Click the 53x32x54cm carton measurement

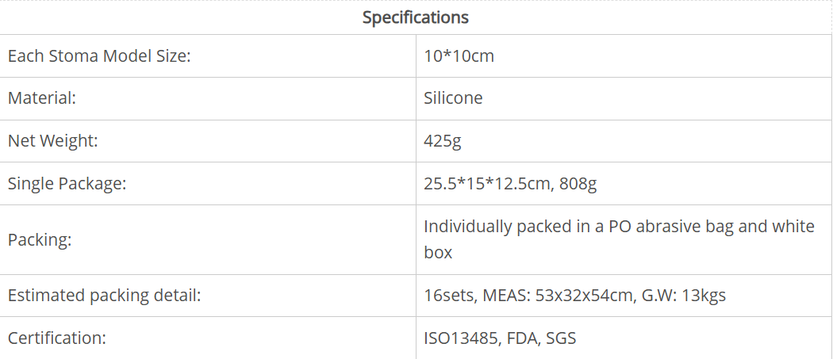tap(583, 296)
